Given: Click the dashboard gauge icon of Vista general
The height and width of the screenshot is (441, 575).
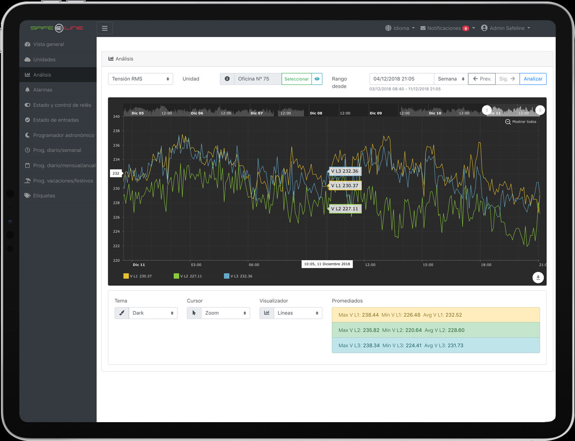Looking at the screenshot, I should (27, 44).
